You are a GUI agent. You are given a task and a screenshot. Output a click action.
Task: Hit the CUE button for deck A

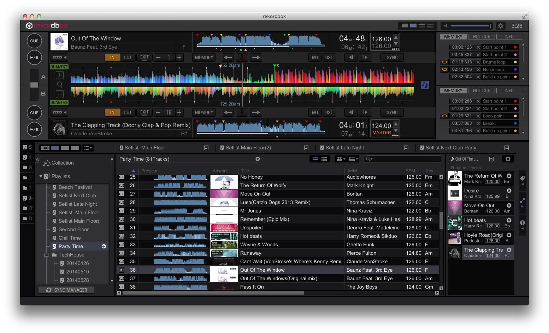click(34, 41)
